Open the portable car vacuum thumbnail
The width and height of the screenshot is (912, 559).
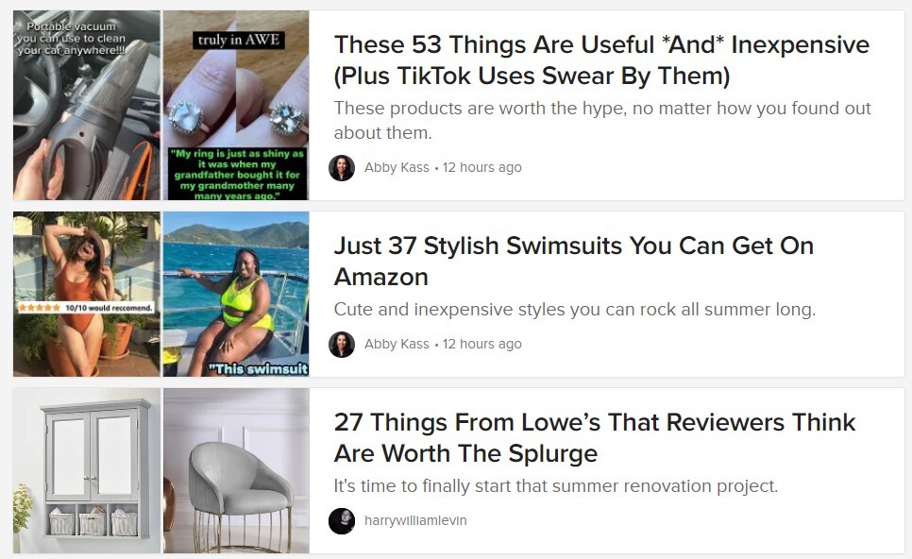click(x=87, y=106)
